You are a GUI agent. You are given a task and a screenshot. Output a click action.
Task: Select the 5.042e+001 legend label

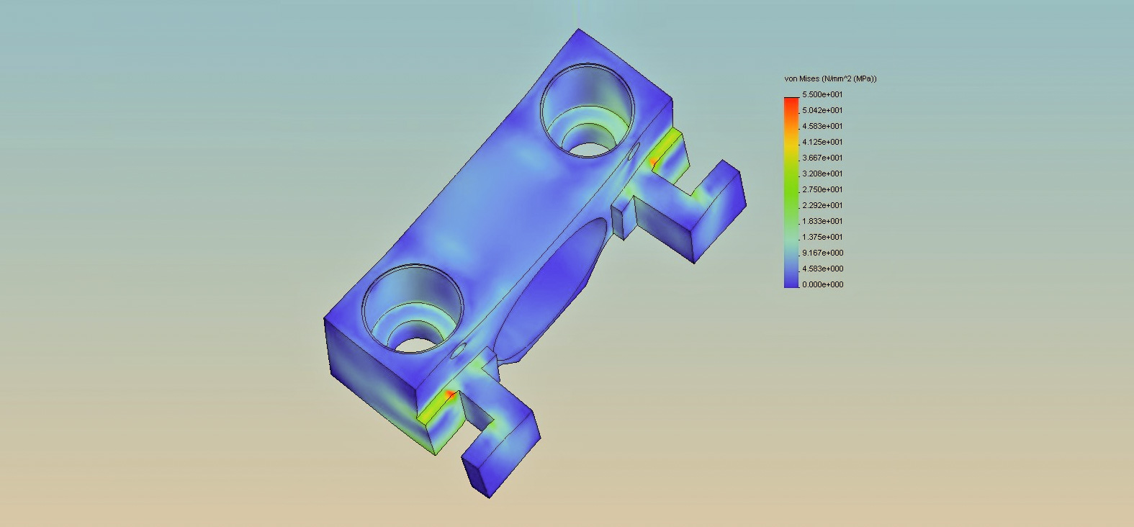(x=822, y=110)
